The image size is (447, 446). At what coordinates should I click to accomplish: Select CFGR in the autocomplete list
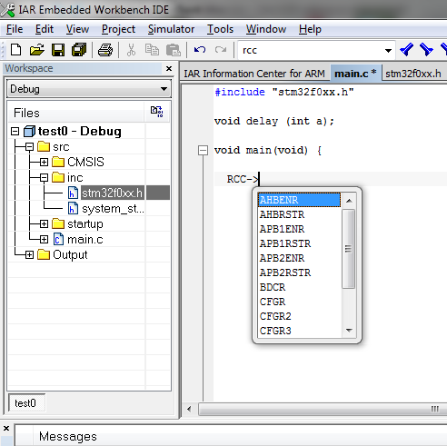pos(299,302)
